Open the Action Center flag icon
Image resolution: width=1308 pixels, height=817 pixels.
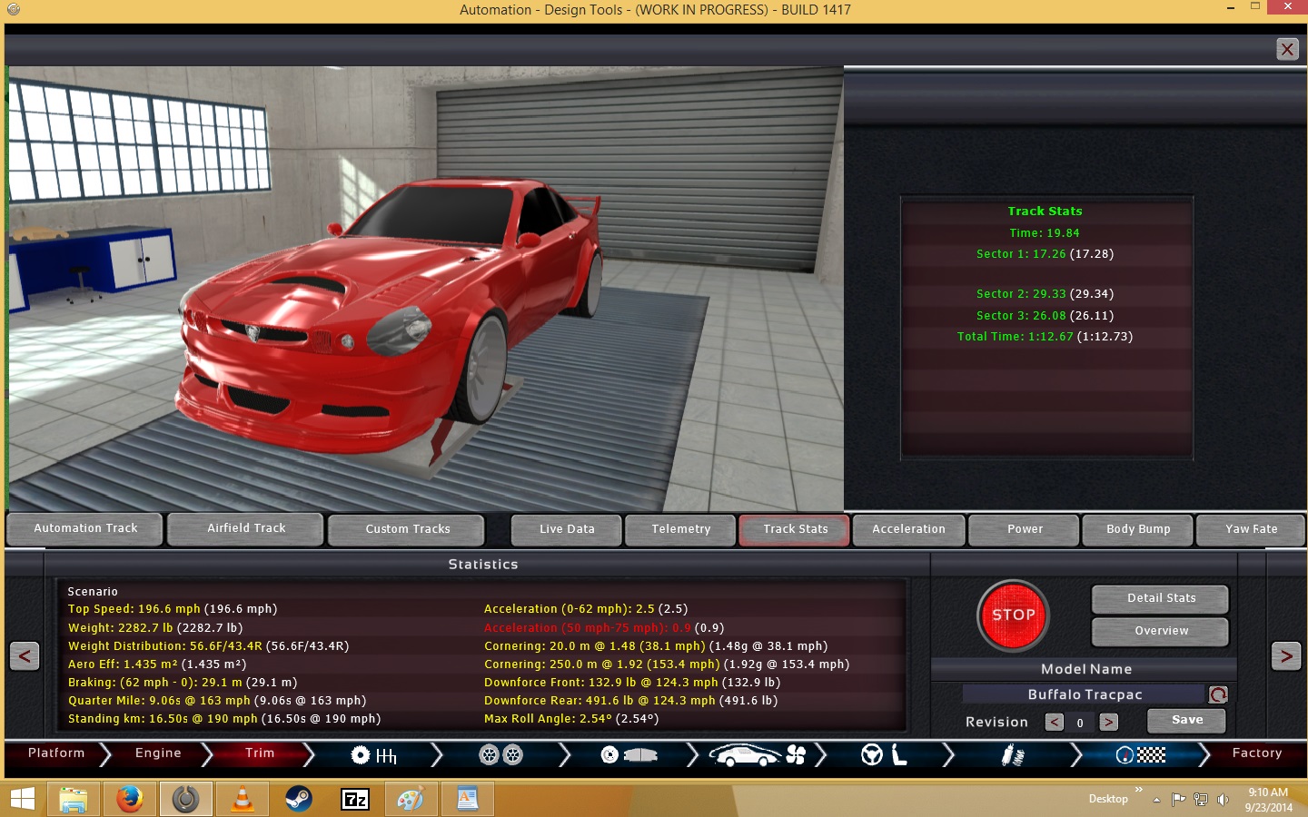(1178, 800)
